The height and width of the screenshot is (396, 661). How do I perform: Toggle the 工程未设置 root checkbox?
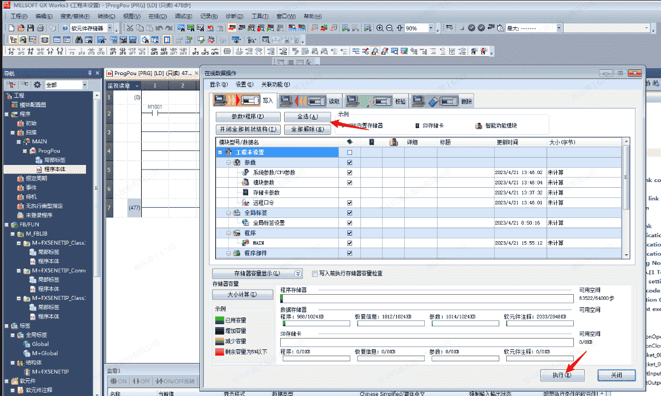coord(350,152)
